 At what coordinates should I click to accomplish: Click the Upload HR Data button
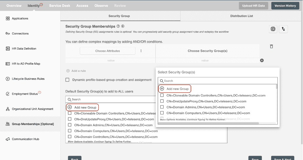pos(253,6)
